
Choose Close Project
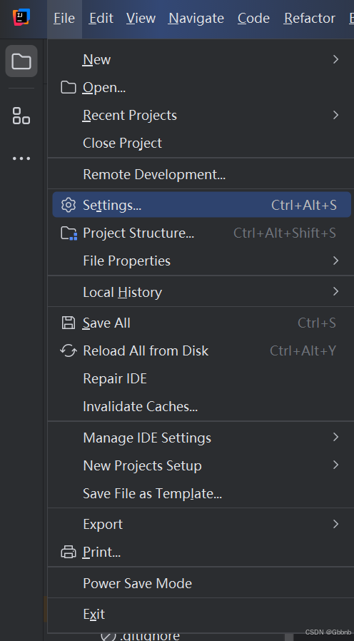[201, 143]
